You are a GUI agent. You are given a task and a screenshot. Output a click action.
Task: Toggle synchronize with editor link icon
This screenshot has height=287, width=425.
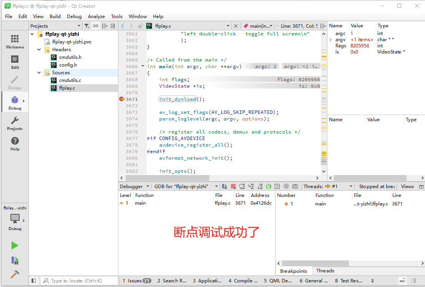click(96, 26)
